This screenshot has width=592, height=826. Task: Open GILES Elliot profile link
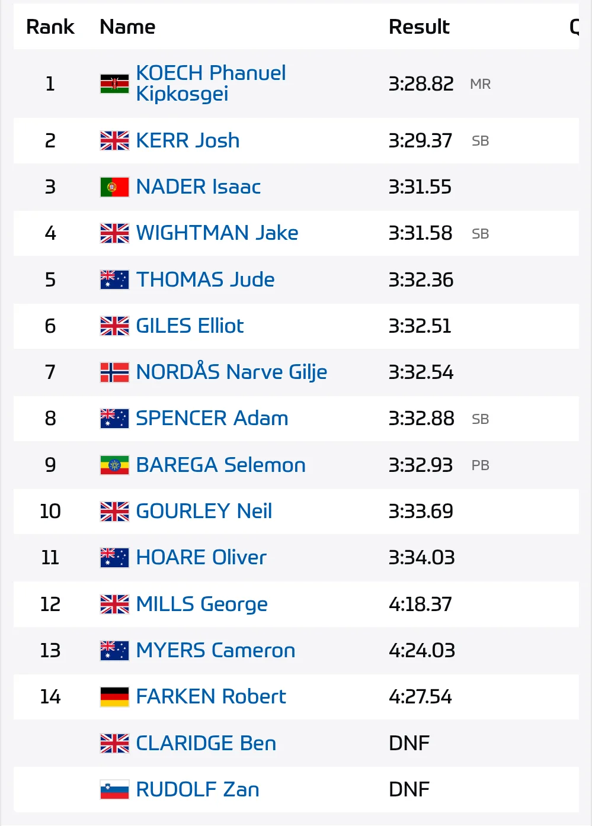(190, 326)
